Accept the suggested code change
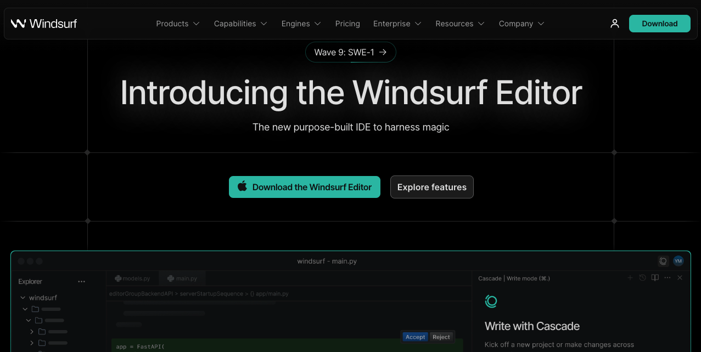Viewport: 701px width, 352px height. [x=415, y=337]
